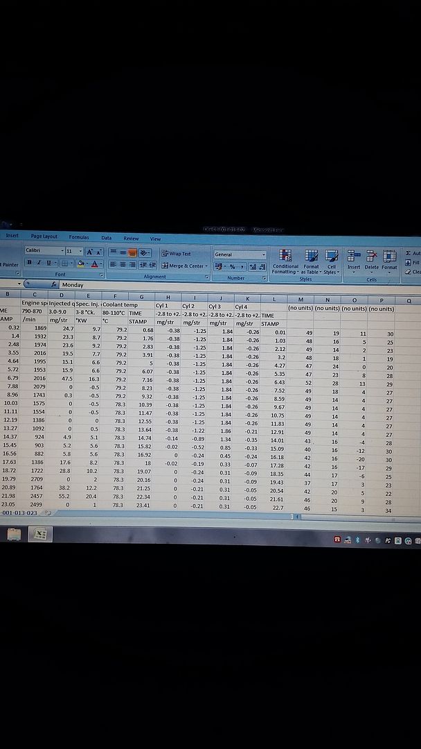Select the Cyl 3 header cell
Screen dimensions: 421x749
[220, 306]
